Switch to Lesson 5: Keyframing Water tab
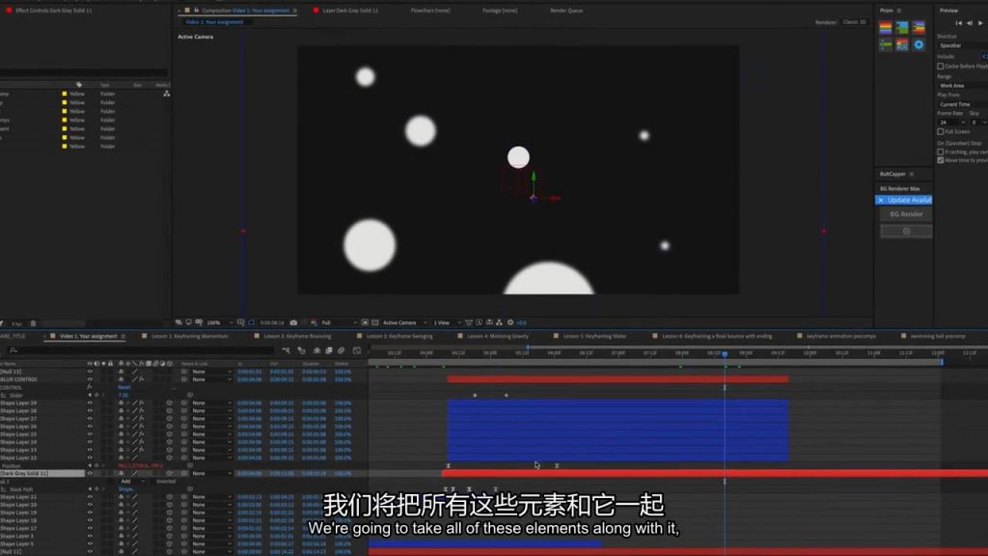The height and width of the screenshot is (556, 988). (x=594, y=337)
